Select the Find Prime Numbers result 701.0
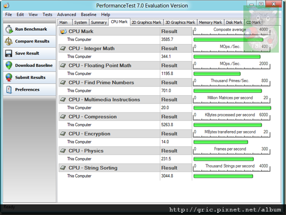286x215 pixels. point(166,91)
